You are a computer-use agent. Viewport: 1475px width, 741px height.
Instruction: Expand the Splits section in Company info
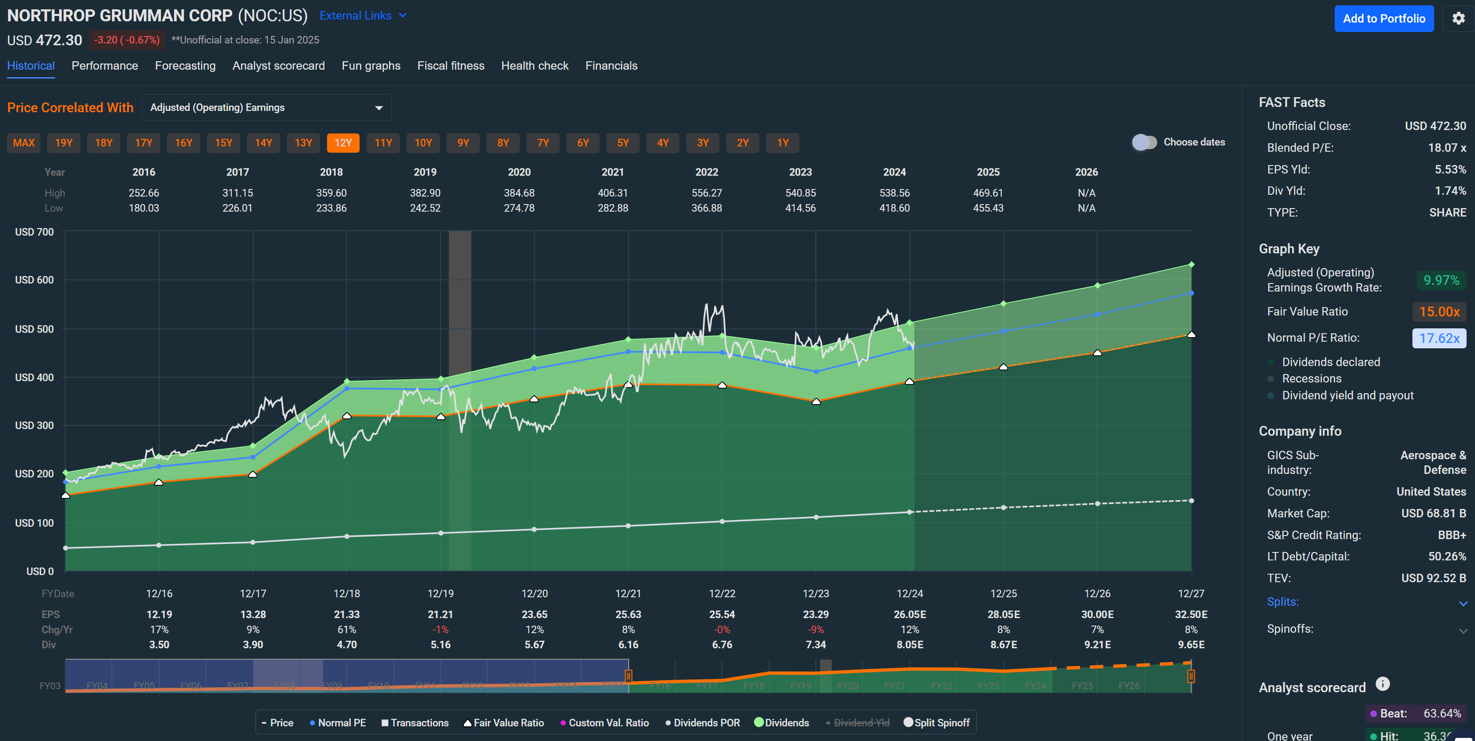(1463, 603)
